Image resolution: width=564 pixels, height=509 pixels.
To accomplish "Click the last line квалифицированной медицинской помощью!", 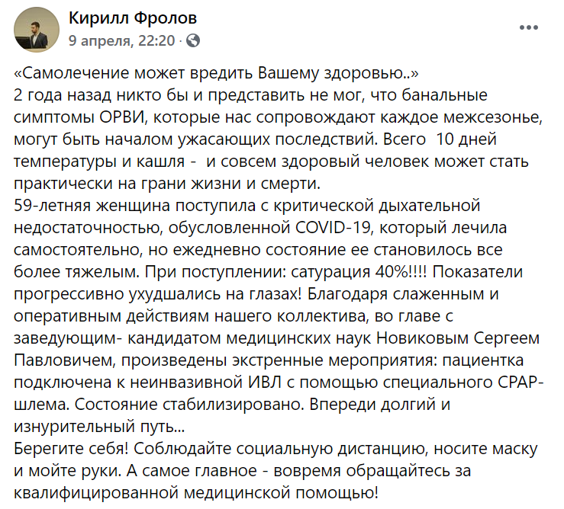I will [196, 493].
